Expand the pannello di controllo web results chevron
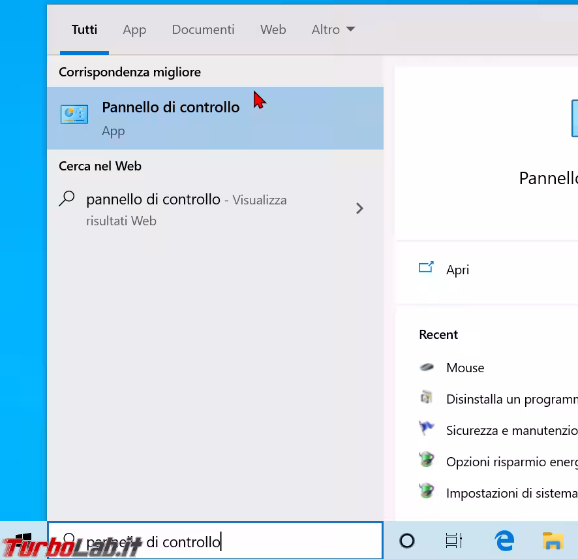 point(359,208)
